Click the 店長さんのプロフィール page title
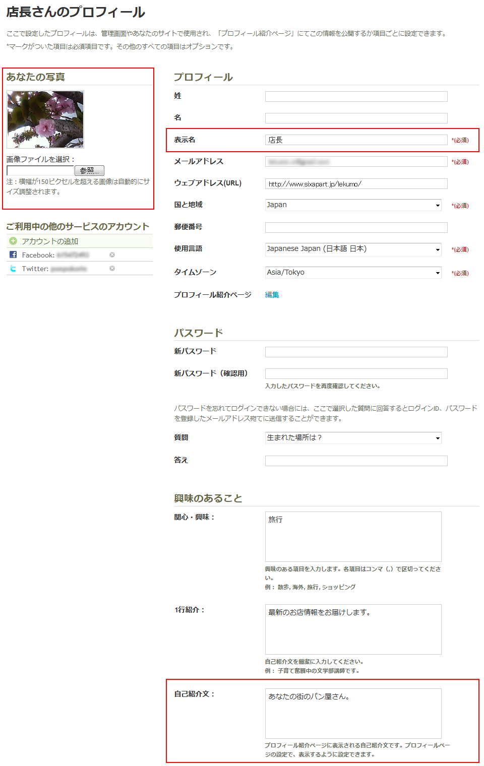Image resolution: width=484 pixels, height=766 pixels. (x=76, y=12)
